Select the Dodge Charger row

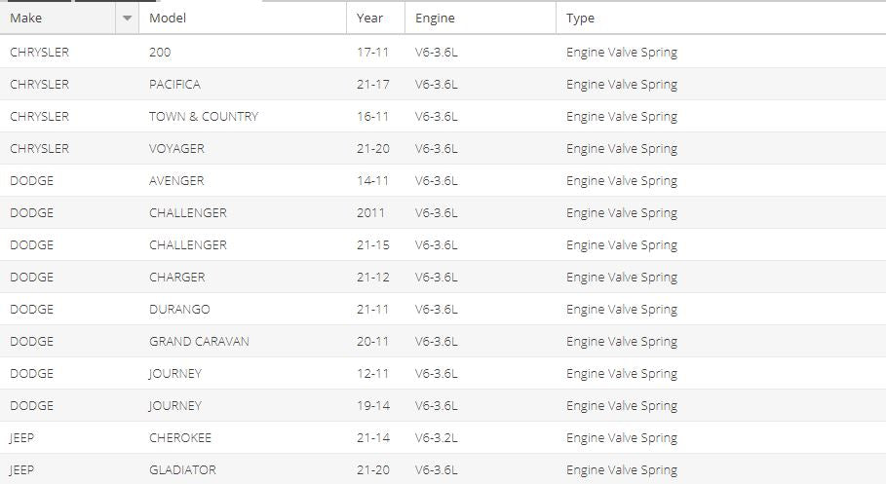point(443,278)
